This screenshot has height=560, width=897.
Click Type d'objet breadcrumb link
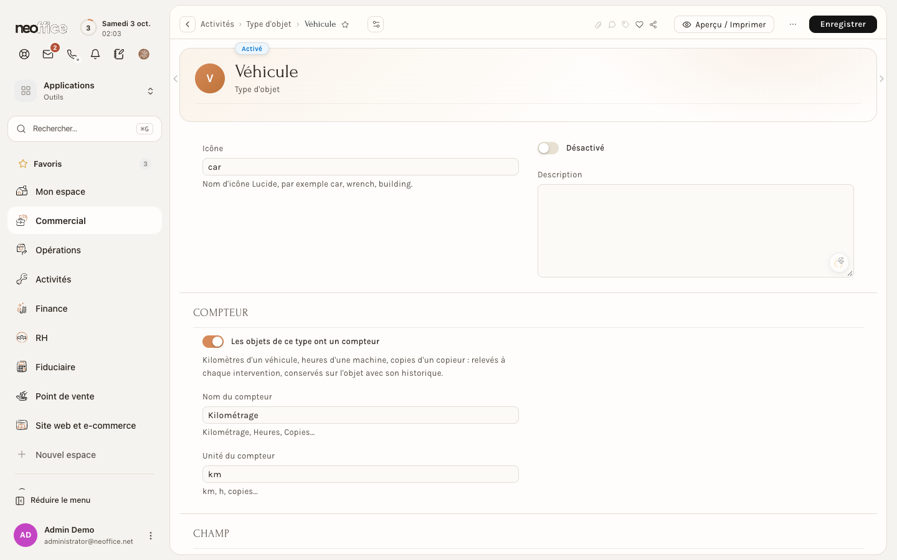click(268, 24)
